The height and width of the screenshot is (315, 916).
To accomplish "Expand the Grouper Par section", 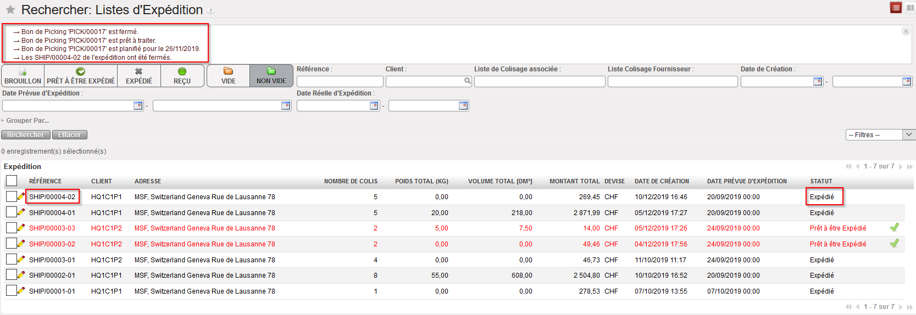I will (26, 121).
